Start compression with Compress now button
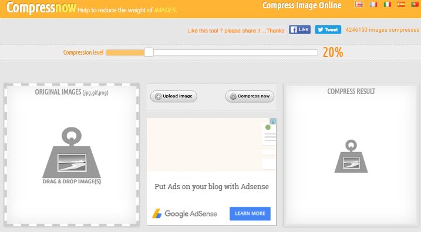Viewport: 421px width, 232px height. click(250, 96)
